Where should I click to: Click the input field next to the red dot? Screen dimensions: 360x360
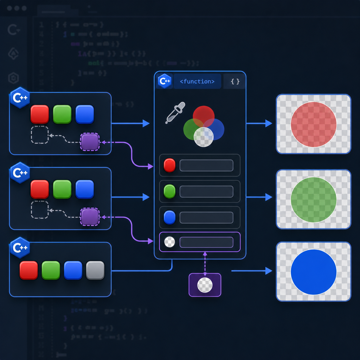pyautogui.click(x=206, y=165)
